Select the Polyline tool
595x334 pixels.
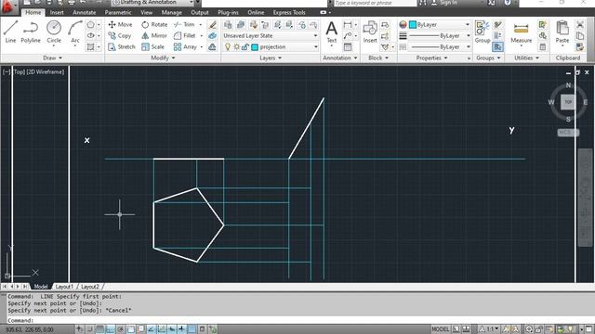[31, 32]
